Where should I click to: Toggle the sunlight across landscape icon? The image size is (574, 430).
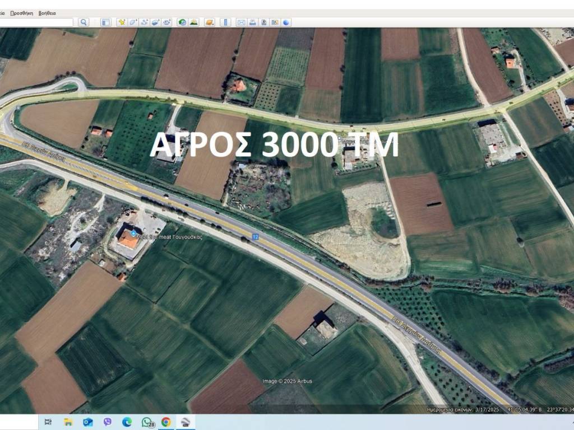click(x=193, y=22)
